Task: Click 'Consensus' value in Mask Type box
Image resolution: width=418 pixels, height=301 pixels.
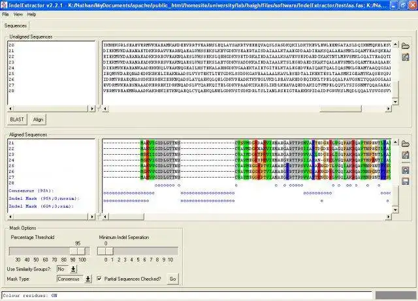Action: pyautogui.click(x=69, y=279)
